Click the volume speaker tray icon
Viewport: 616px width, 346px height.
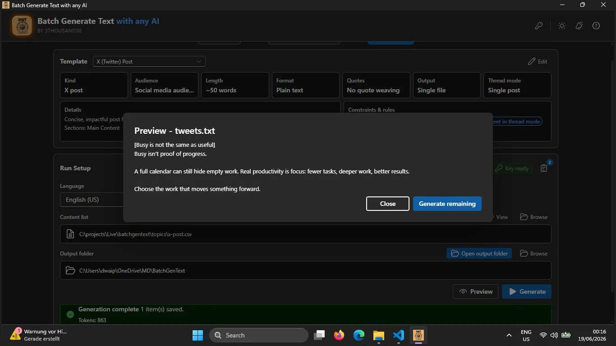click(554, 335)
